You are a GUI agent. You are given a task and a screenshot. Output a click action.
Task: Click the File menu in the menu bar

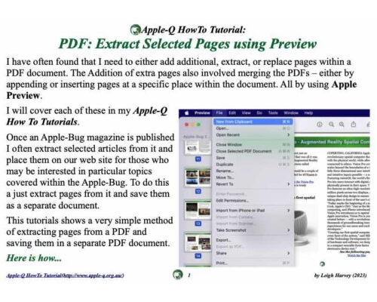219,112
